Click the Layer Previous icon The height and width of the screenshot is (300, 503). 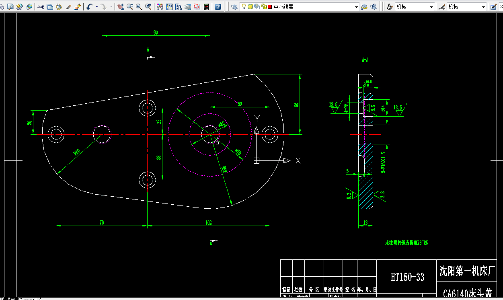pos(374,7)
